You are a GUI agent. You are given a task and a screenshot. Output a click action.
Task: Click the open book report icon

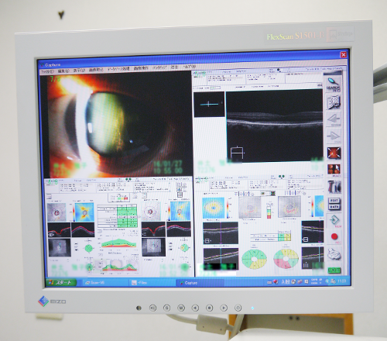pyautogui.click(x=334, y=102)
